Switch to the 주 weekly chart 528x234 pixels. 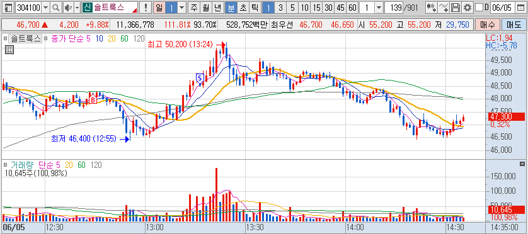click(x=193, y=8)
